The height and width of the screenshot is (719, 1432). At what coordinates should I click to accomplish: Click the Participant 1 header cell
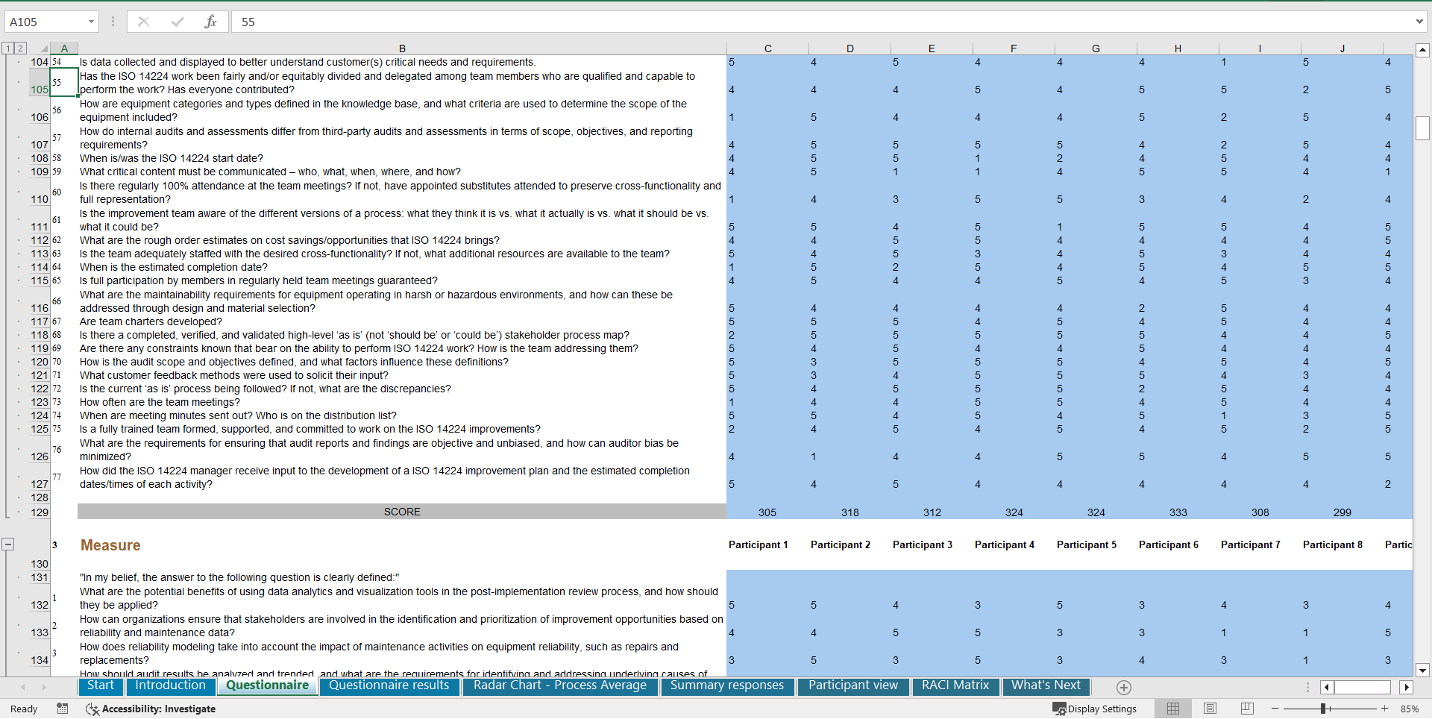click(767, 545)
